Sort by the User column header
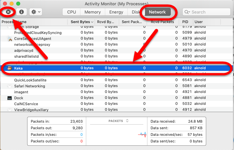The image size is (234, 150). [212, 22]
